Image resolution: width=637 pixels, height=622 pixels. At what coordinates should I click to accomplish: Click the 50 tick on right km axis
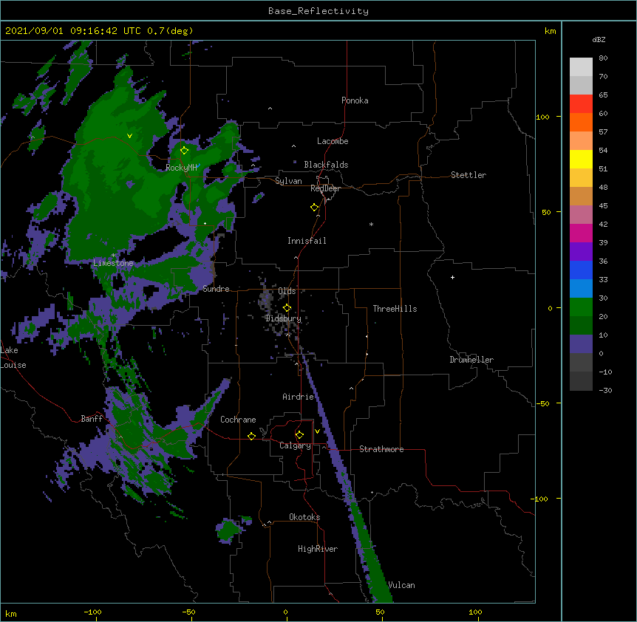point(546,212)
